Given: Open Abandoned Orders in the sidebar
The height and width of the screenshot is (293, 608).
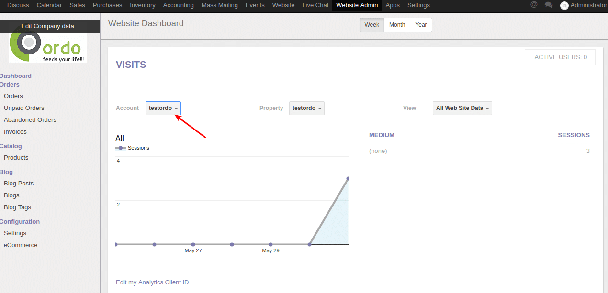Looking at the screenshot, I should (30, 120).
